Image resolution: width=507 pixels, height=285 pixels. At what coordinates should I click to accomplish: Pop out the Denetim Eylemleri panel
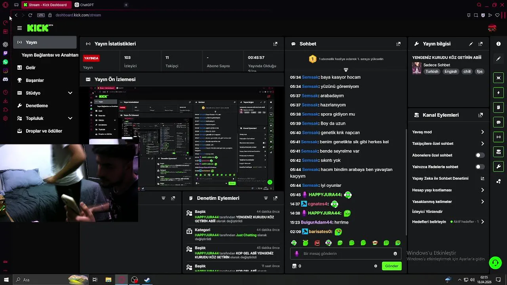coord(275,198)
